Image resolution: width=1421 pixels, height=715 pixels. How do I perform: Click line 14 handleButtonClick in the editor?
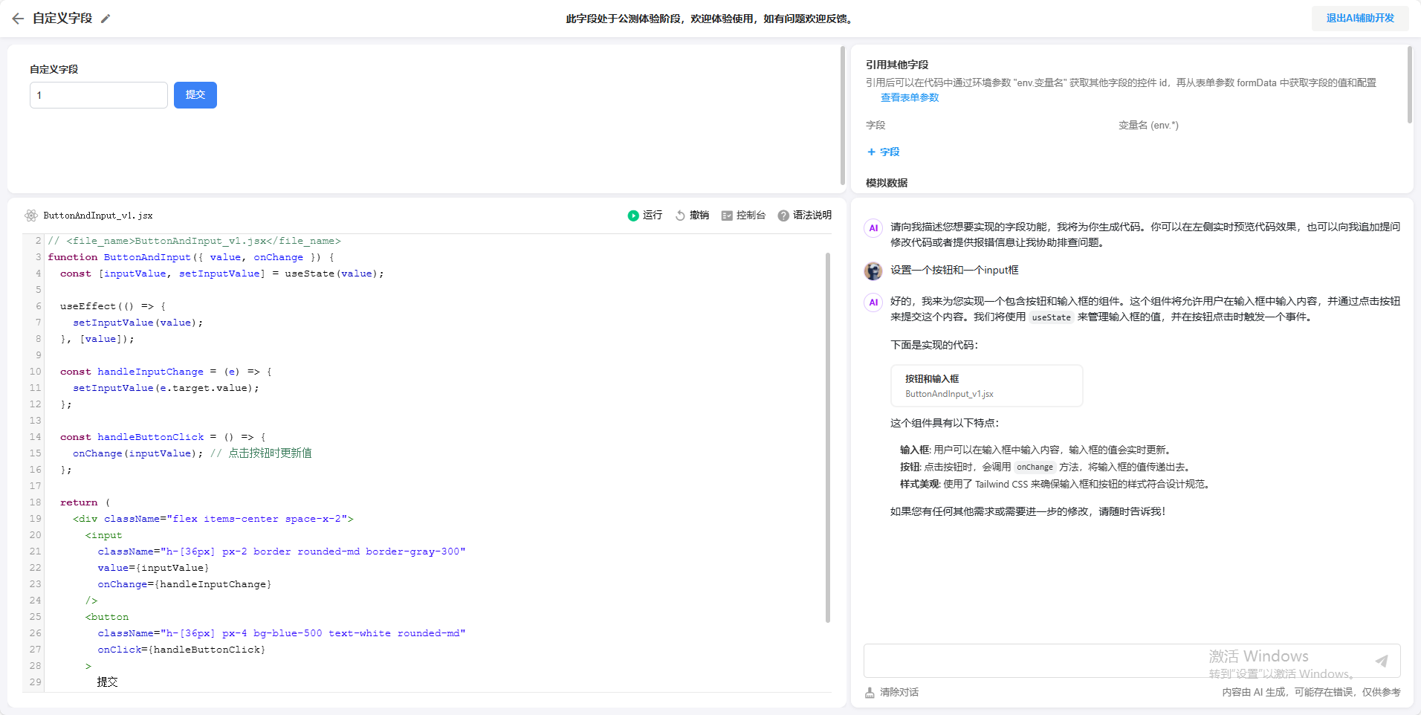tap(150, 437)
